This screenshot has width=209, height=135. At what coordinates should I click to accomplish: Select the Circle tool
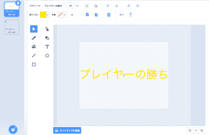(47, 56)
